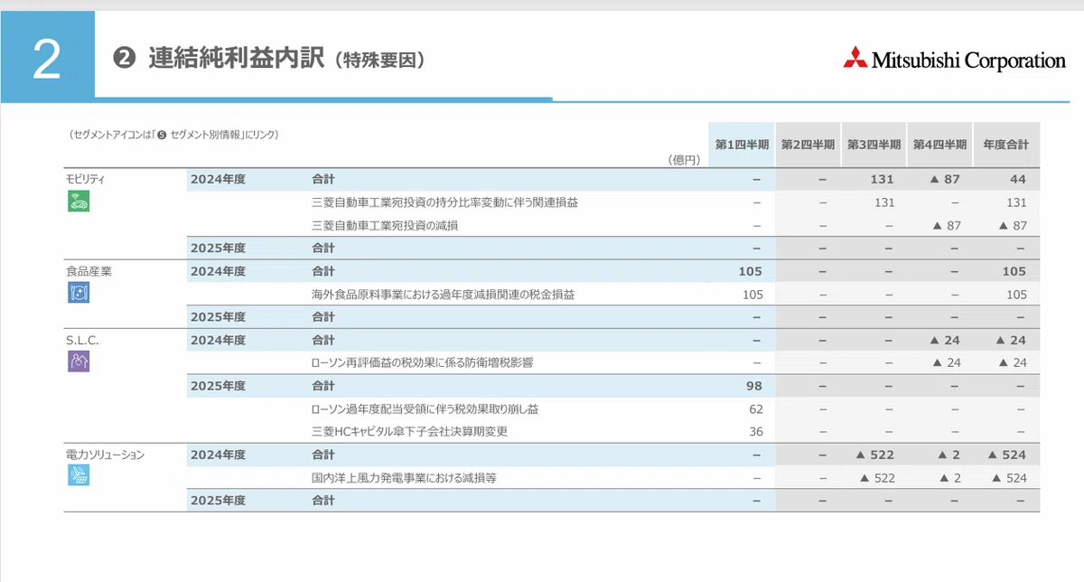Click the Mitsubishi Corporation logo
Screen dimensions: 1084x582
click(x=955, y=61)
